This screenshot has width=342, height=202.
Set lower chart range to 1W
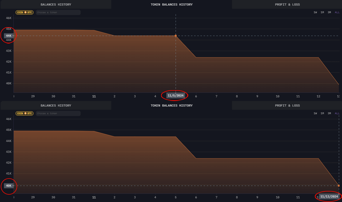click(315, 113)
